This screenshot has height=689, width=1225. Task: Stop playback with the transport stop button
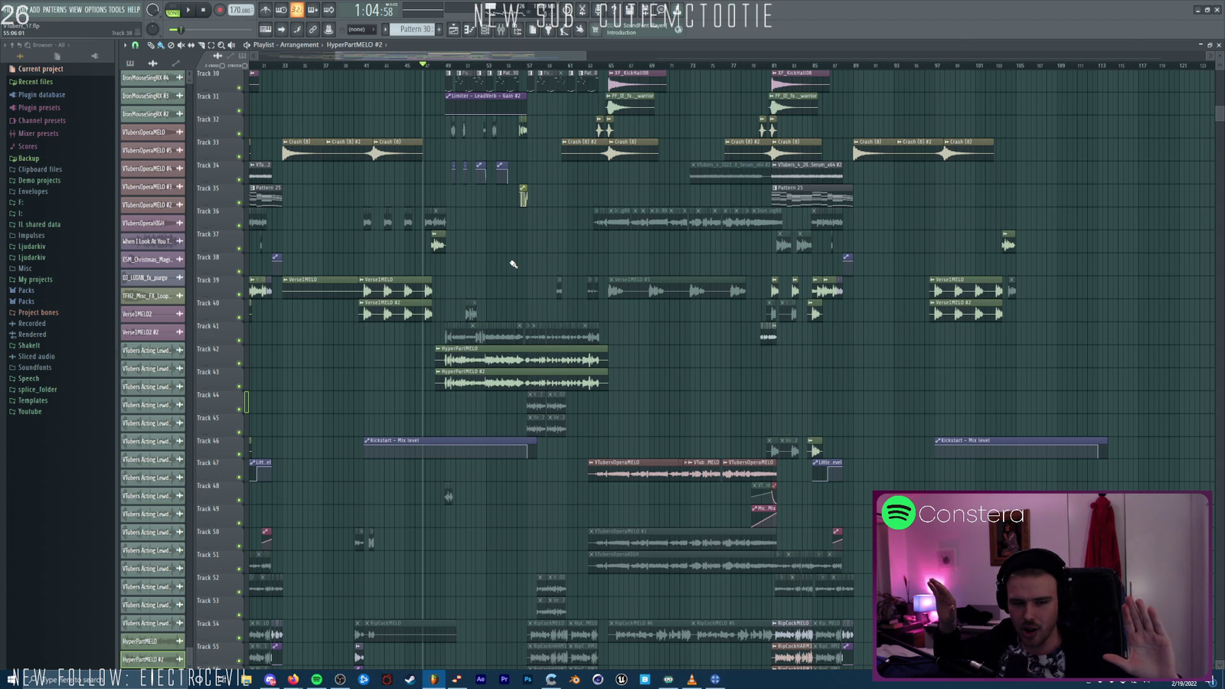click(203, 10)
